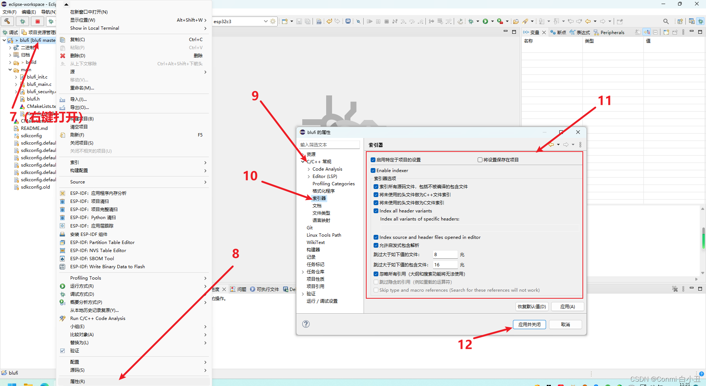Toggle 将设置保存在项目 checkbox
This screenshot has height=386, width=706.
coord(480,160)
